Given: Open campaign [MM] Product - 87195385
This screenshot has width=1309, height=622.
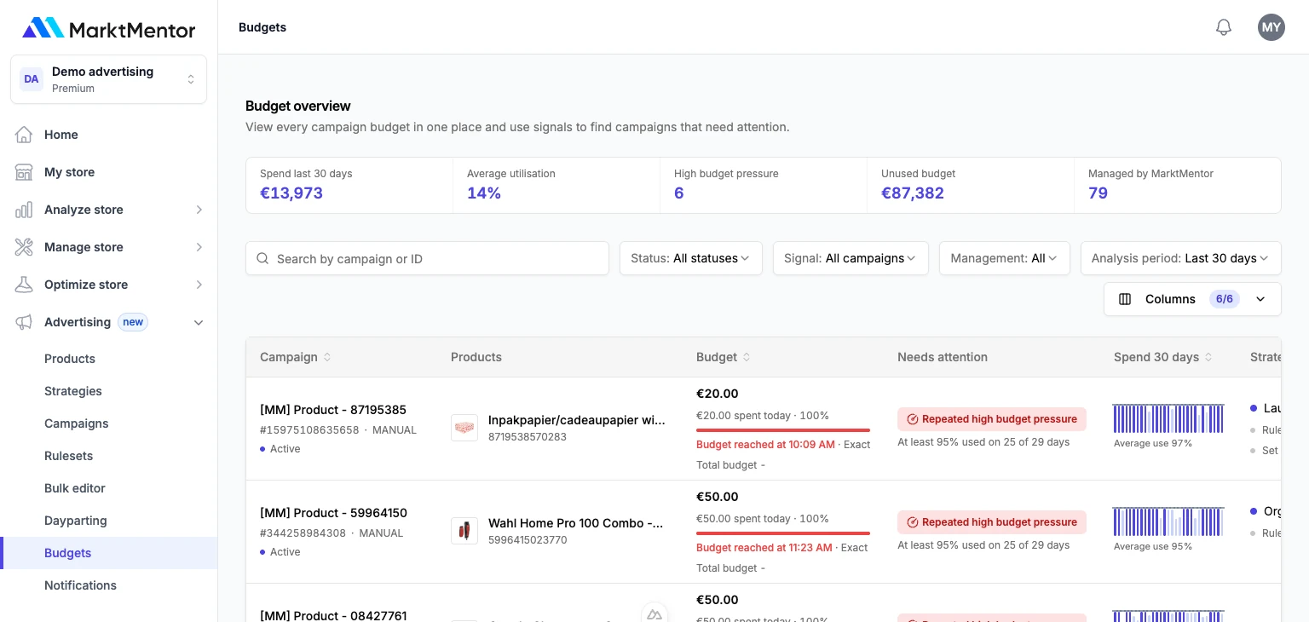Looking at the screenshot, I should click(x=333, y=410).
